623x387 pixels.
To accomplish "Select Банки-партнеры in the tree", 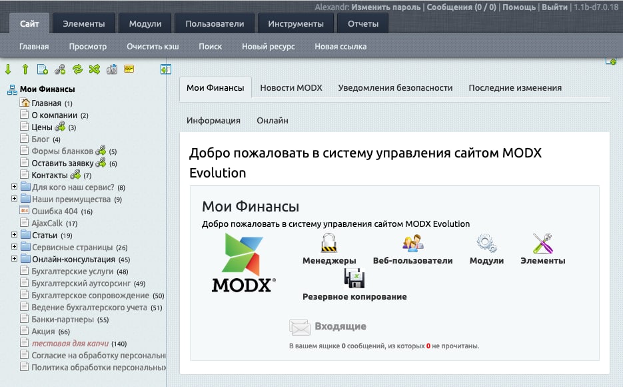I will pos(63,319).
